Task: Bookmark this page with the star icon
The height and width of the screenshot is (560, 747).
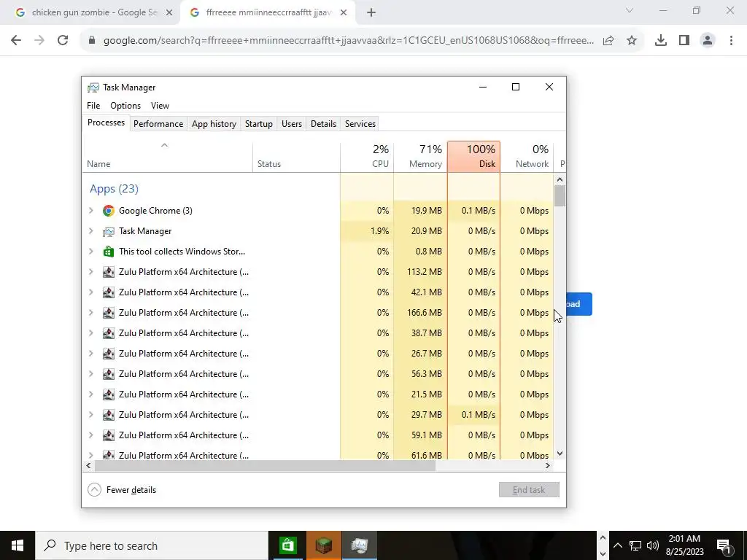Action: click(x=632, y=41)
